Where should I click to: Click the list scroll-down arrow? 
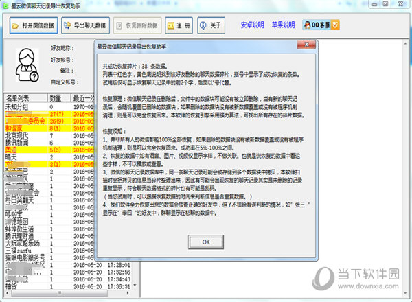pos(135,286)
